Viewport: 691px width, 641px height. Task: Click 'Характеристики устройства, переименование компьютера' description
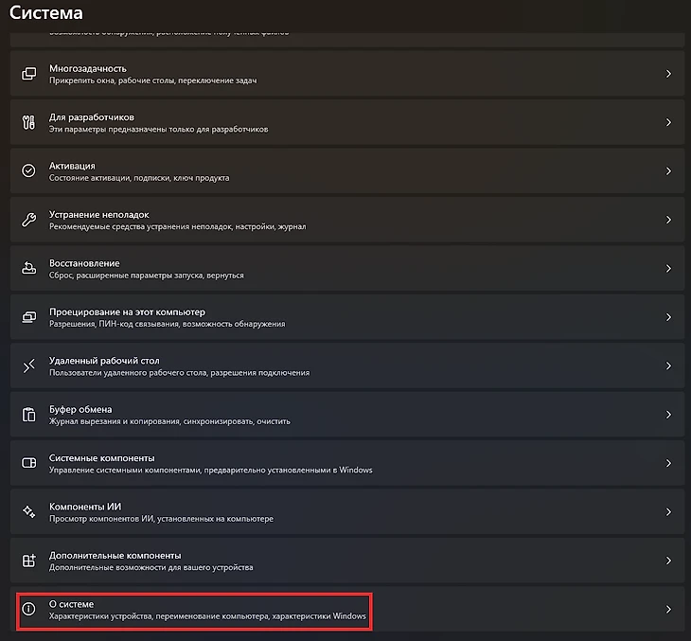[x=207, y=616]
